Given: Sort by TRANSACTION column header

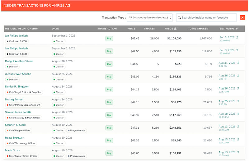Looking at the screenshot, I should (107, 29).
